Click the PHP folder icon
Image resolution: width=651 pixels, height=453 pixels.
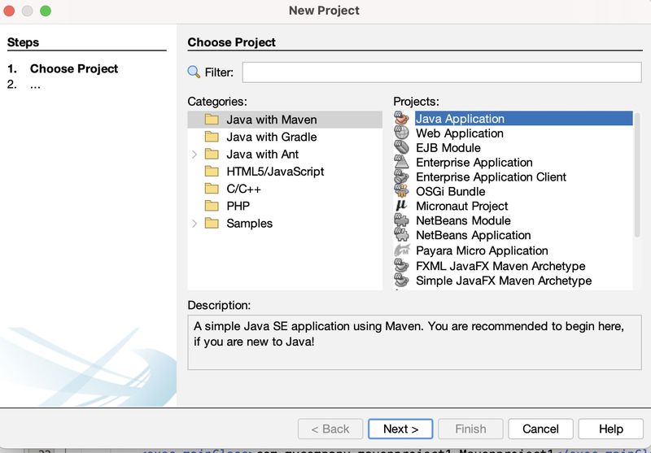tap(212, 206)
